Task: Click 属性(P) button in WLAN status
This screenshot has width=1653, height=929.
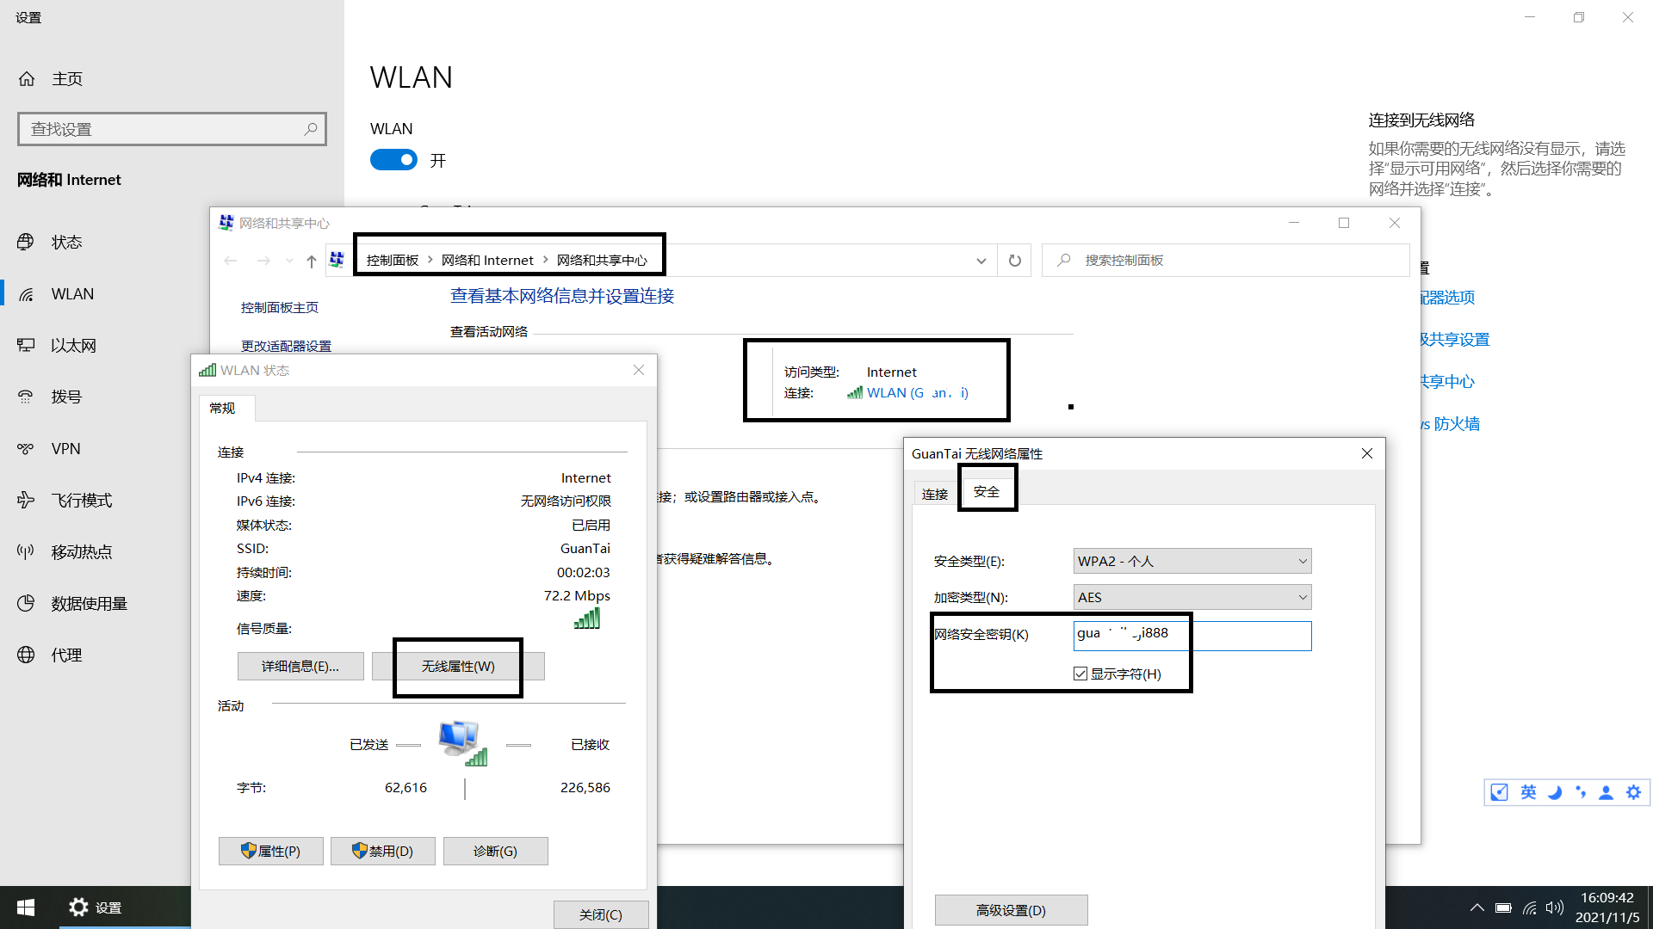Action: coord(271,851)
